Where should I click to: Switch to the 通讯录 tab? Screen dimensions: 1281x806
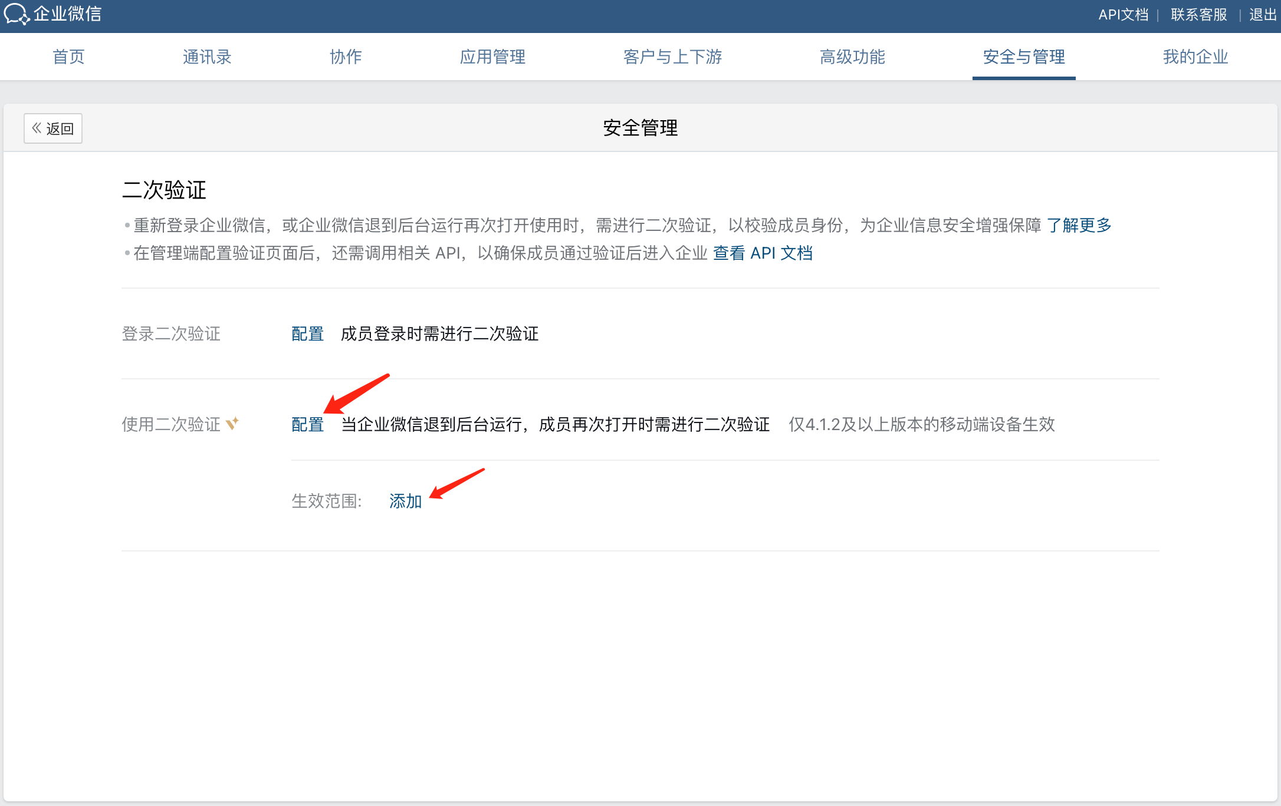(x=207, y=57)
